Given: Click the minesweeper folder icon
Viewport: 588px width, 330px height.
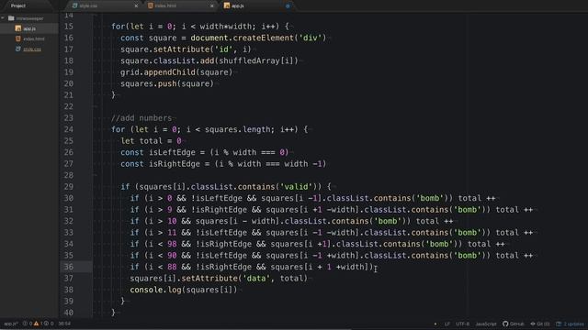Looking at the screenshot, I should [x=11, y=18].
